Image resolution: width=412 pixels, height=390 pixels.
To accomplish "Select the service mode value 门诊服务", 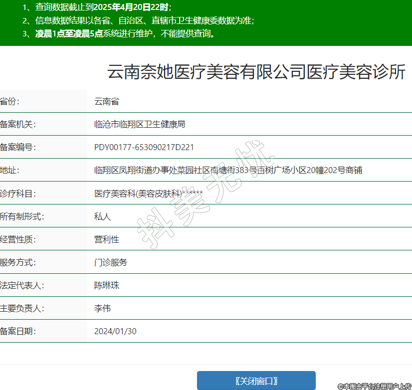I will pyautogui.click(x=111, y=262).
